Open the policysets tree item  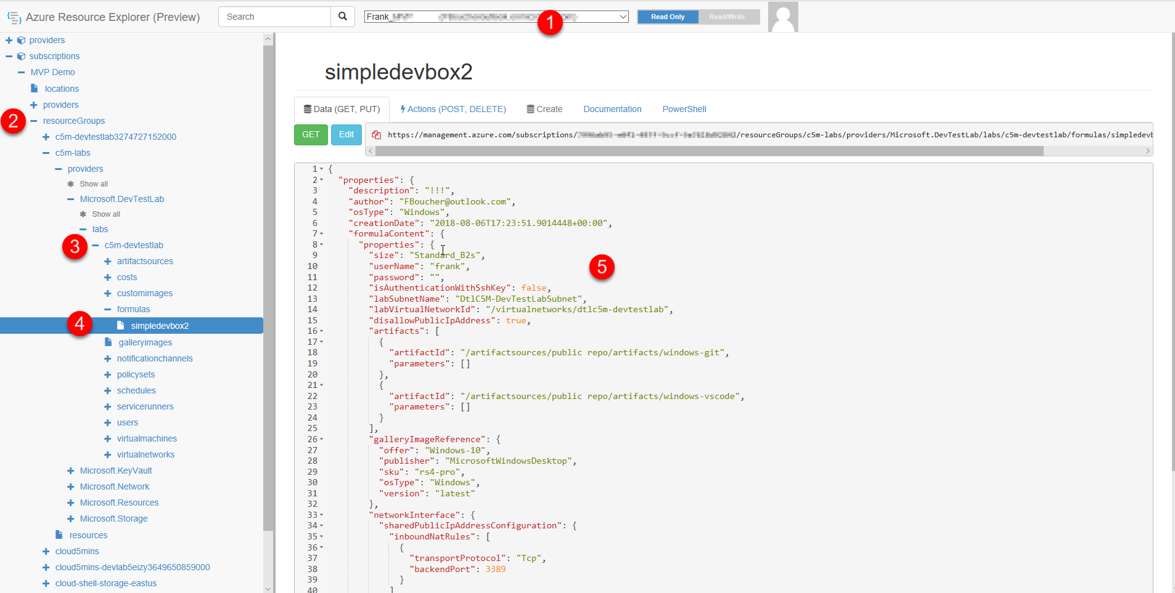pos(136,374)
